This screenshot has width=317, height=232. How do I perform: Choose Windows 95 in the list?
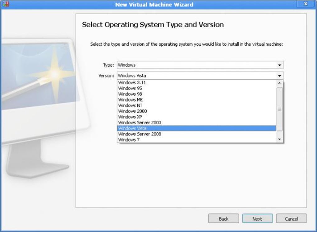click(x=196, y=88)
